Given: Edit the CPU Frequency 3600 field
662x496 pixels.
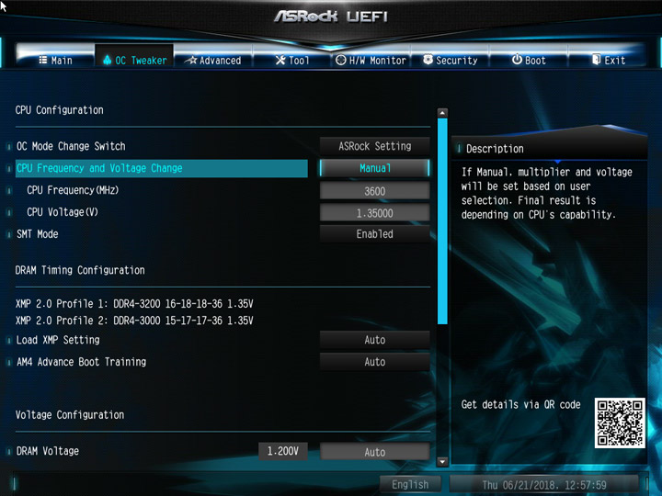Looking at the screenshot, I should 374,191.
